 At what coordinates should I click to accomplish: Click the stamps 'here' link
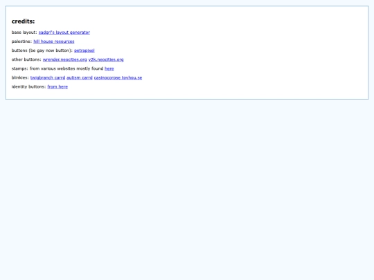(x=109, y=68)
